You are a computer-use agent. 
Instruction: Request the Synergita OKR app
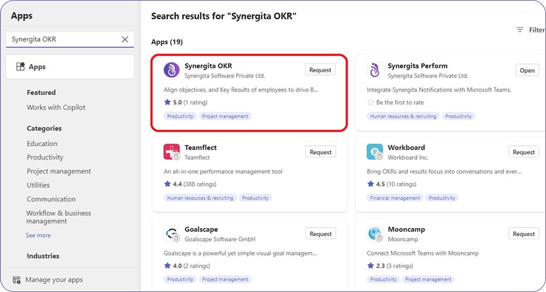[320, 70]
